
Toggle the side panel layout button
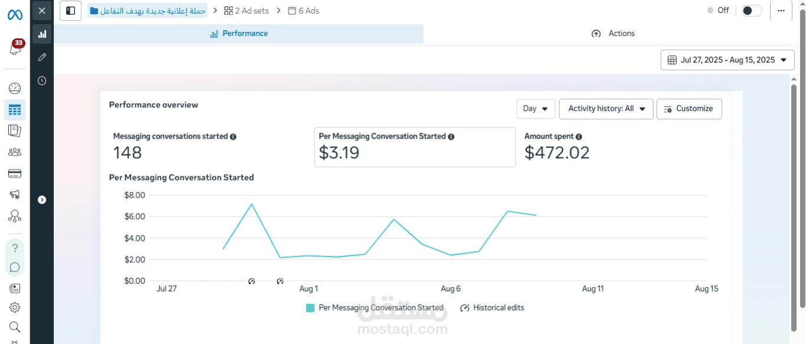coord(71,11)
